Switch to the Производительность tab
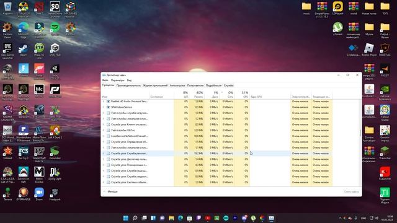The width and height of the screenshot is (397, 223). (128, 85)
